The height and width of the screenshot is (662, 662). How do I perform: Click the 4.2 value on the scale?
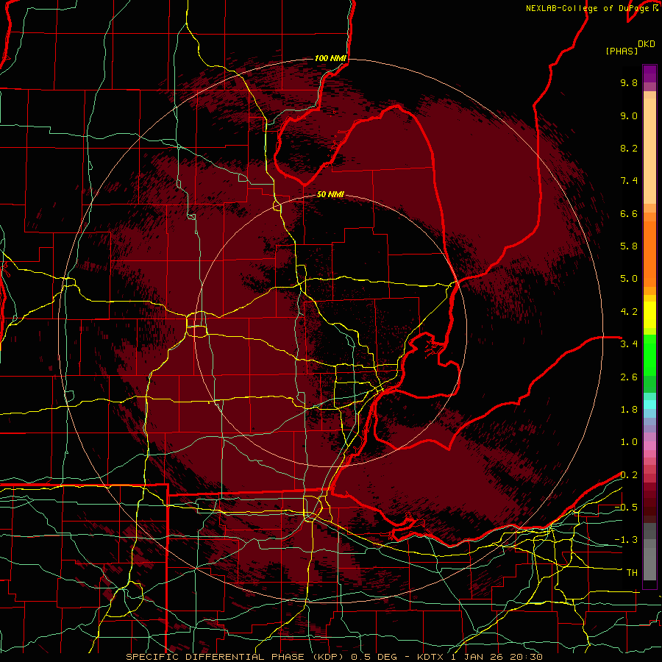click(629, 312)
